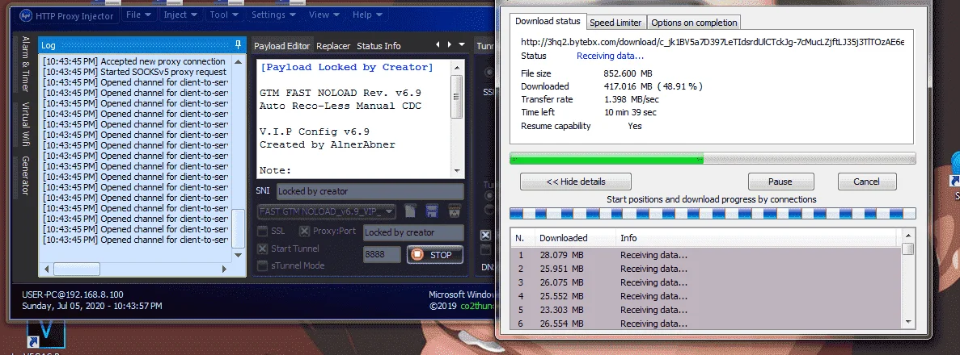Click the Downloaded column header
The image size is (960, 355).
pos(574,238)
